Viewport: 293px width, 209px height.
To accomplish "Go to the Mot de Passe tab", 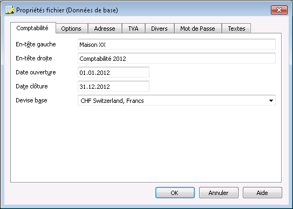I will pyautogui.click(x=197, y=29).
